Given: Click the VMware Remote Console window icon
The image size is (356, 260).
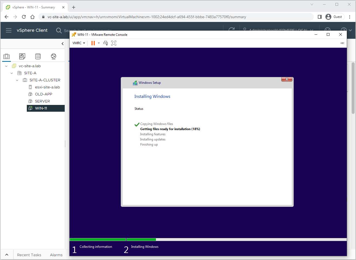Looking at the screenshot, I should [x=74, y=35].
